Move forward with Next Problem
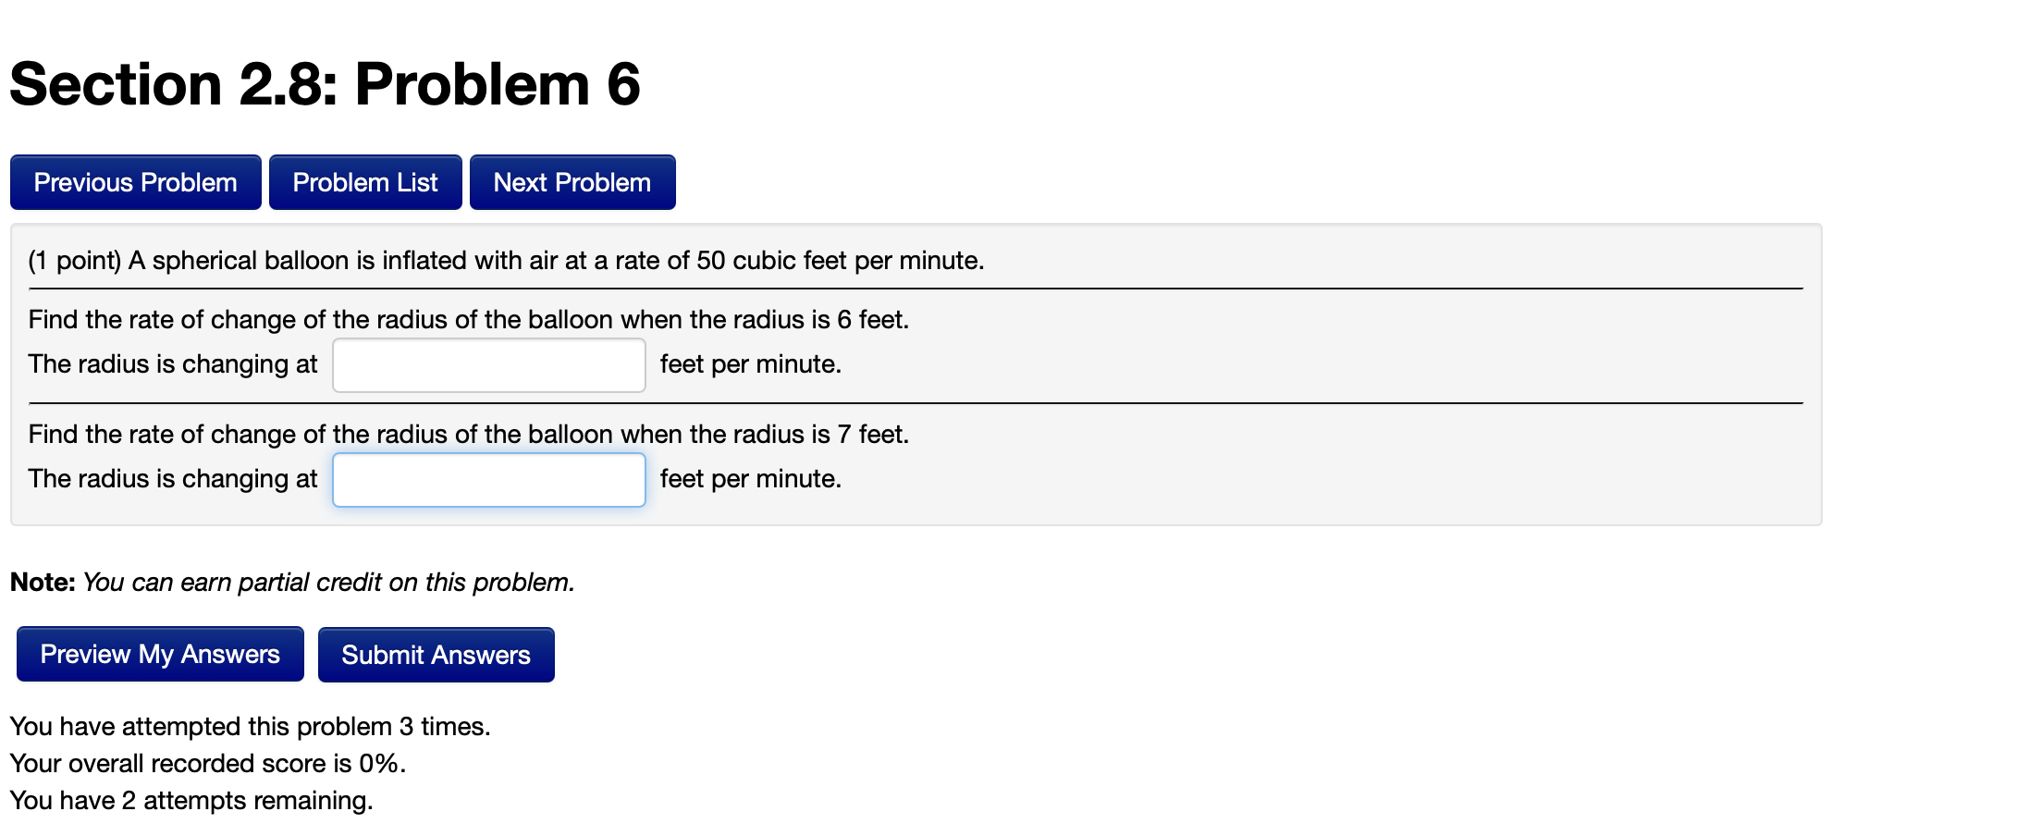Image resolution: width=2041 pixels, height=836 pixels. click(572, 181)
